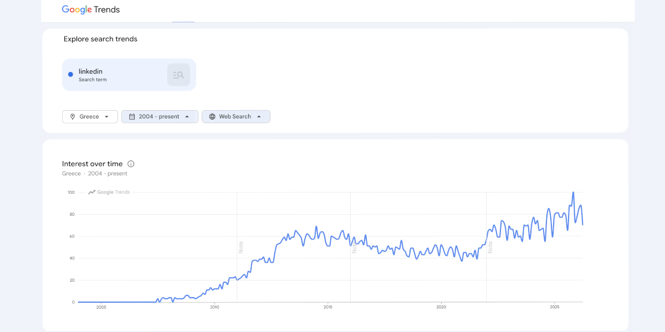The image size is (665, 332).
Task: Show info for Interest over time
Action: coord(131,164)
